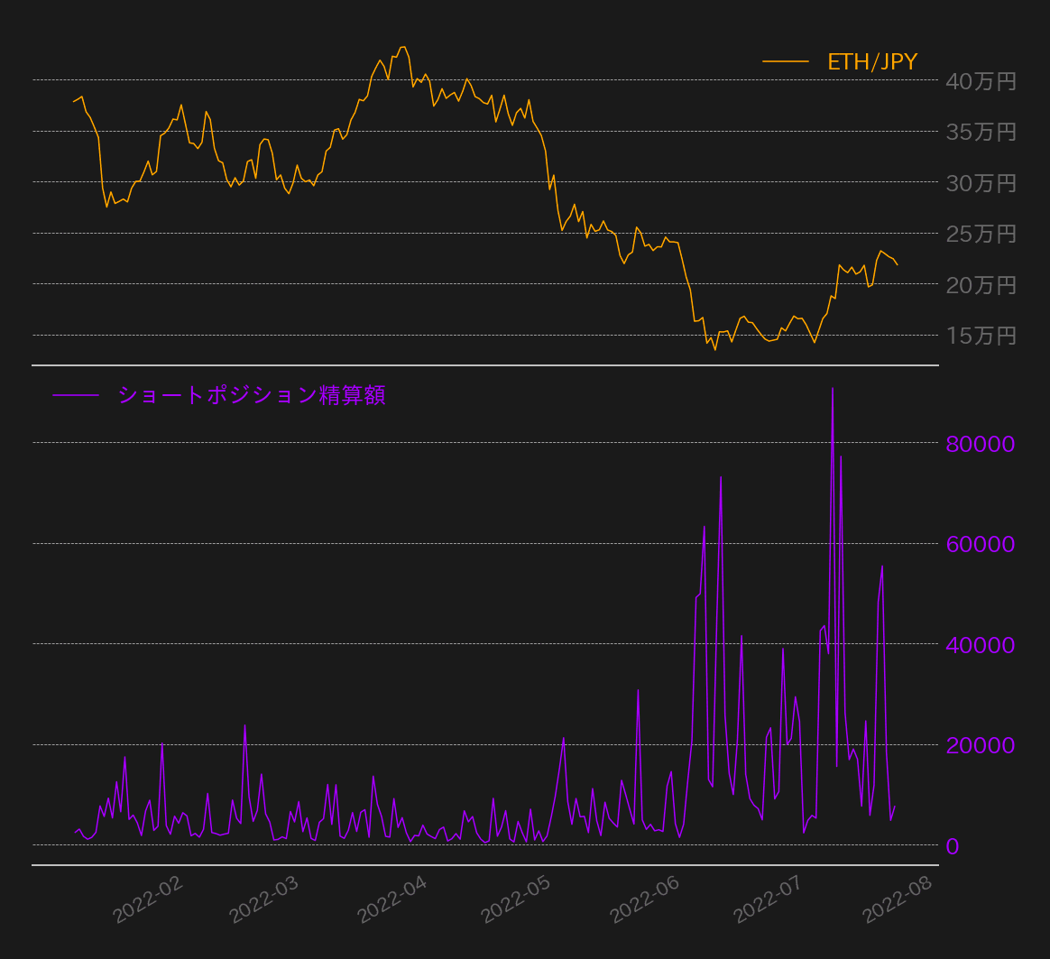Click the 20万円 price axis label
This screenshot has width=1050, height=959.
[x=981, y=285]
